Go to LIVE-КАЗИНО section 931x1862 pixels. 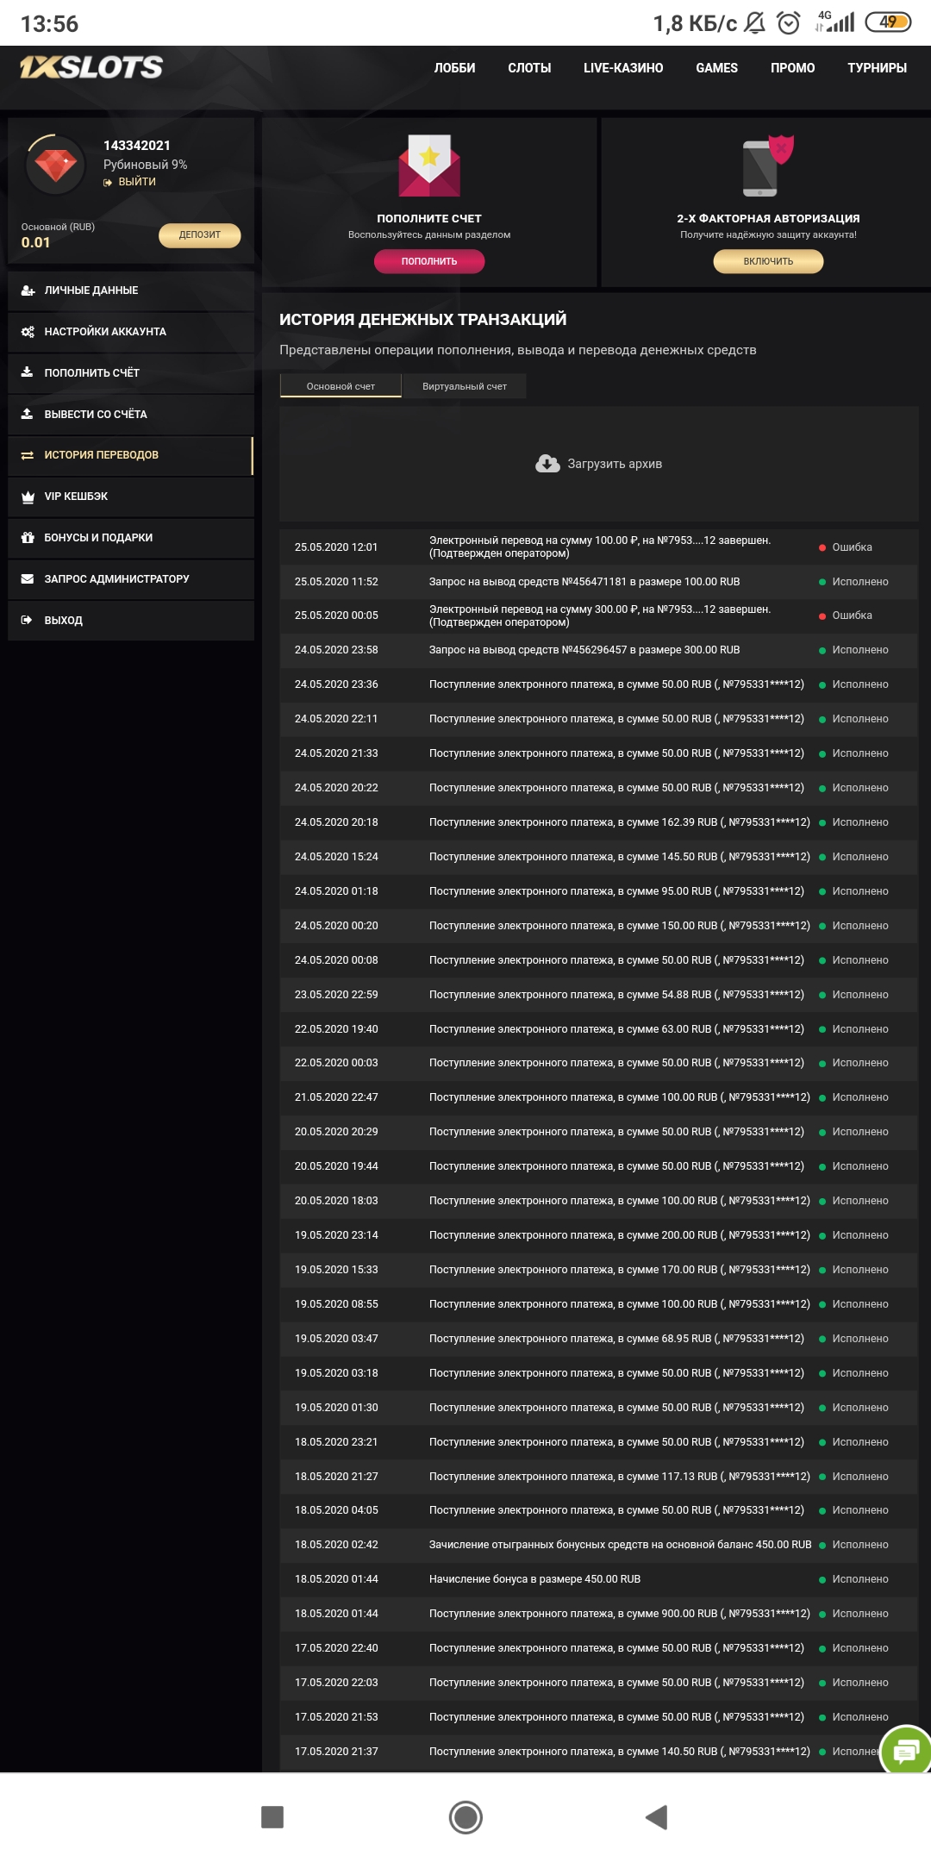pyautogui.click(x=623, y=68)
